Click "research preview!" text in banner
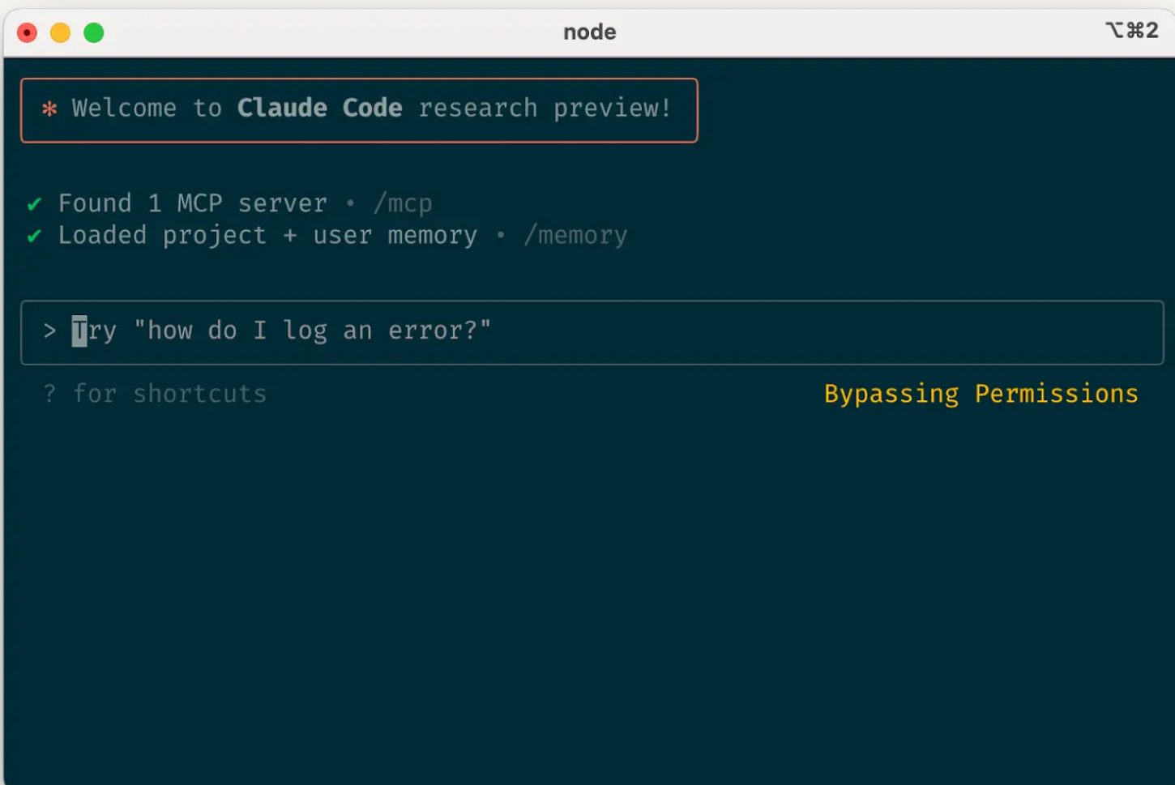 click(545, 108)
